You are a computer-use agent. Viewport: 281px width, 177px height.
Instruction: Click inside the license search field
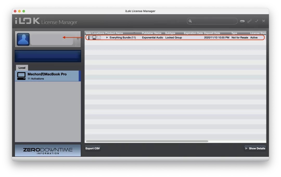(212, 21)
